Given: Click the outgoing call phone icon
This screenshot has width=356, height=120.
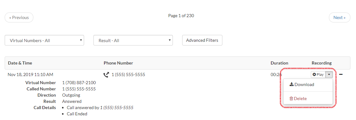Looking at the screenshot, I should 106,74.
